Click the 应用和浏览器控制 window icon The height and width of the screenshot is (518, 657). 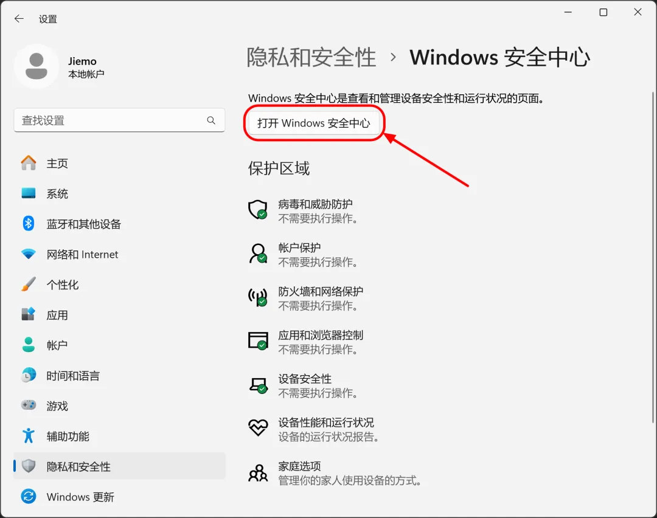(258, 340)
